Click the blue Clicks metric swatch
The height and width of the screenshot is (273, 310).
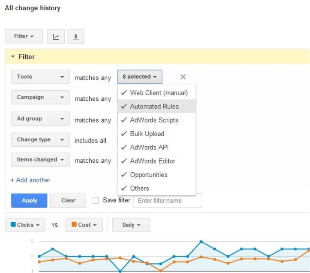pos(13,224)
